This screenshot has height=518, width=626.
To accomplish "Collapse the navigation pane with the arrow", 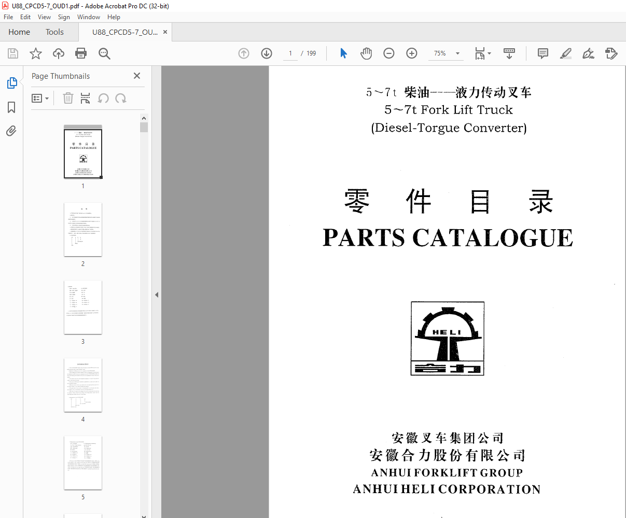I will pos(157,295).
